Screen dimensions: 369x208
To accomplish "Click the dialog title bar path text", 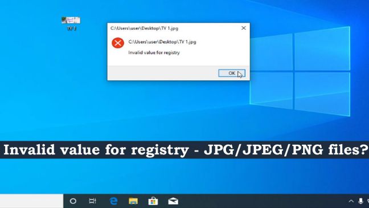I will click(144, 28).
